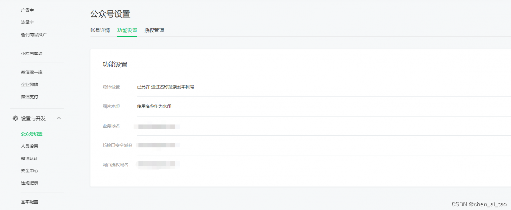Open 人员设置 in the sidebar
The image size is (511, 210).
coord(30,146)
